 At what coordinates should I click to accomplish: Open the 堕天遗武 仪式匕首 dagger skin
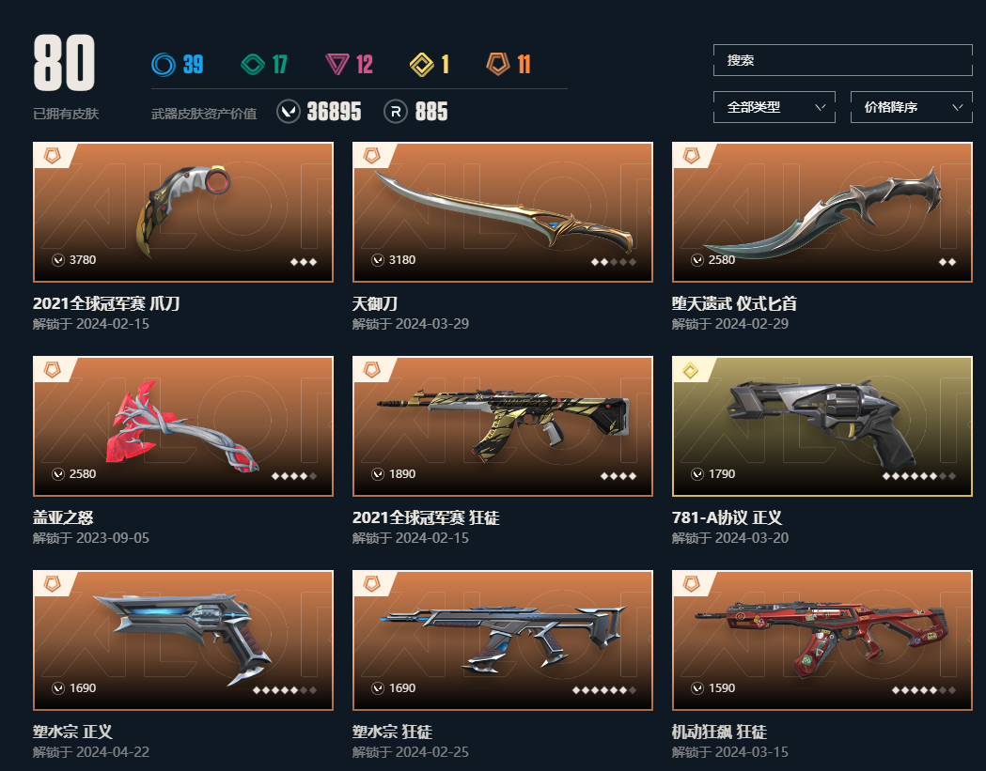coord(822,211)
